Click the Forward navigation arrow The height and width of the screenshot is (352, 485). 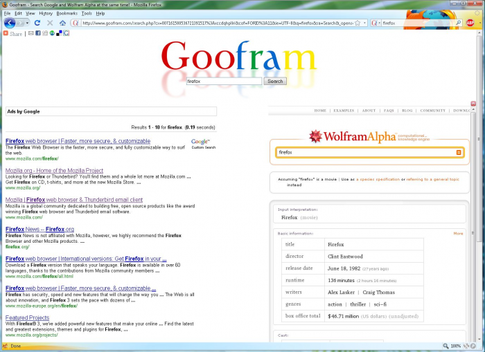click(20, 23)
